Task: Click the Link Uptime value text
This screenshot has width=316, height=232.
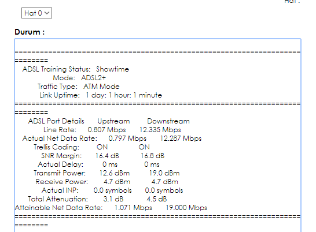Action: click(x=124, y=95)
